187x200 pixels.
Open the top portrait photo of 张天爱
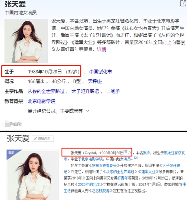click(26, 41)
